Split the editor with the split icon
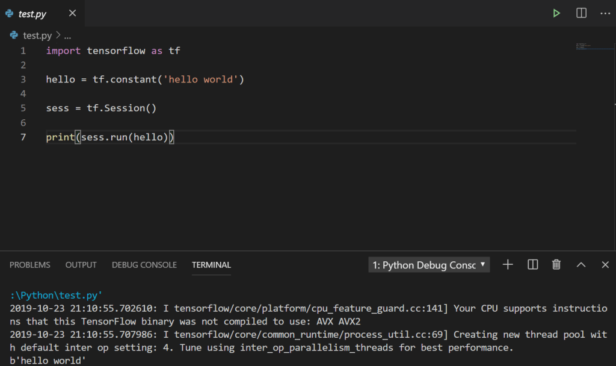 pos(581,13)
